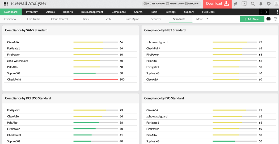
Task: Click Compliance by PCI DSS Standard title
Action: click(x=28, y=98)
